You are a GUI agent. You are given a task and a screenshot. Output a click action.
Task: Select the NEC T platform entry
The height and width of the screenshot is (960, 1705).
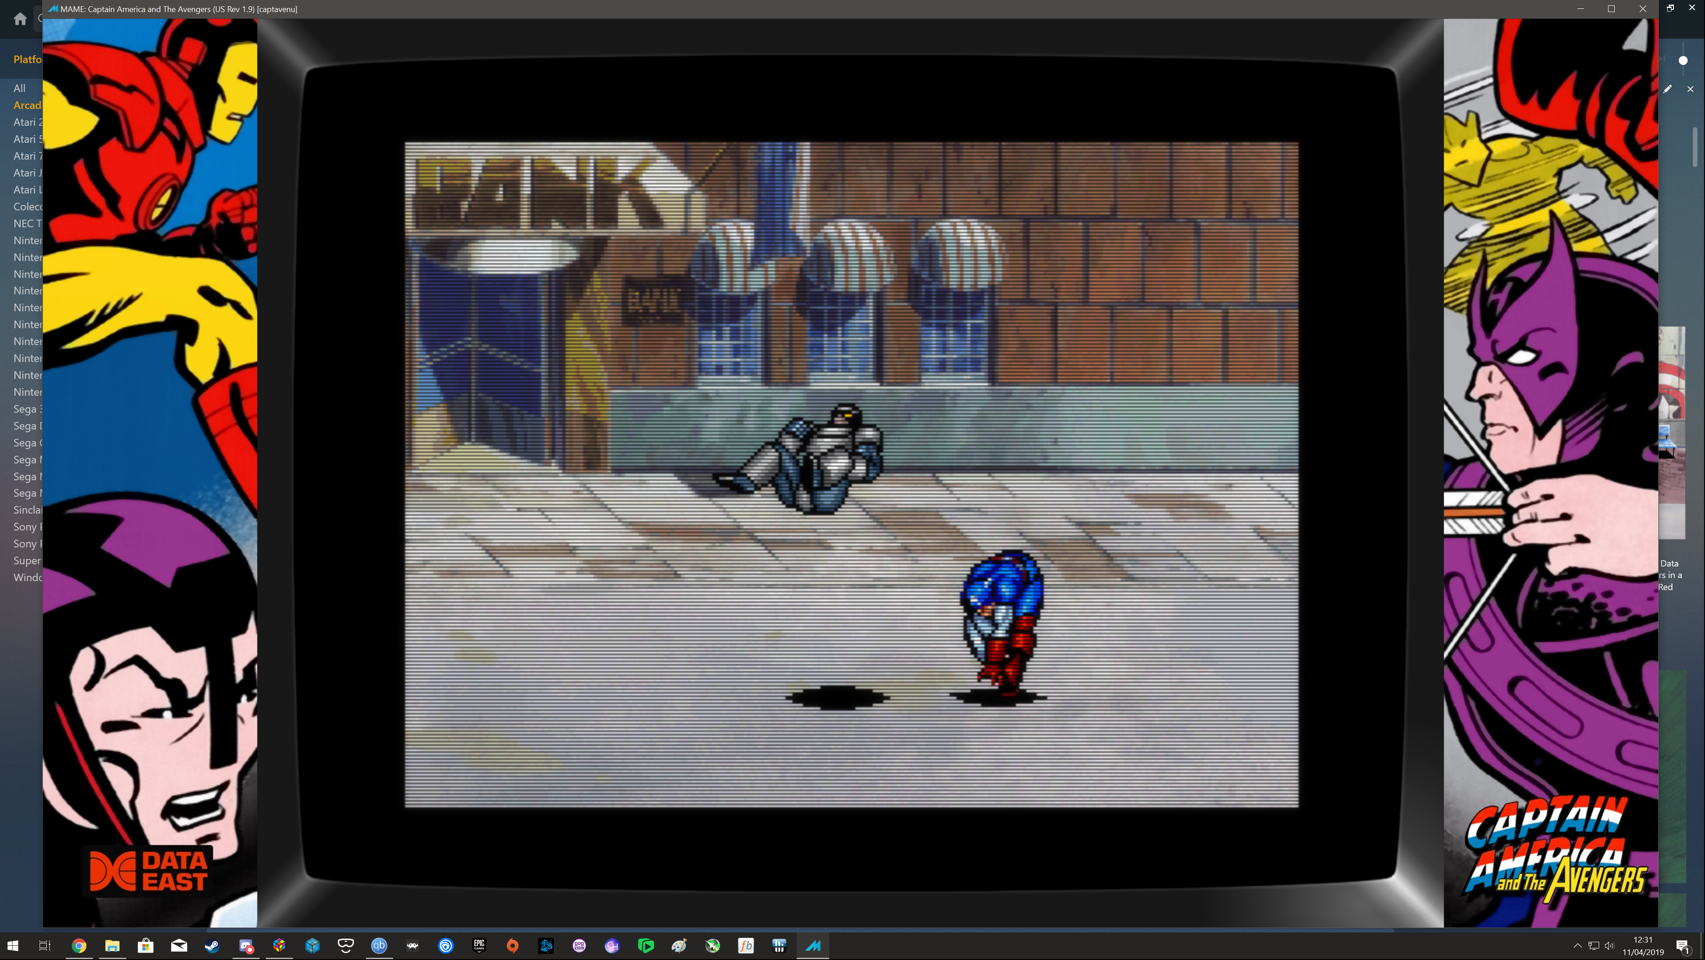click(27, 223)
